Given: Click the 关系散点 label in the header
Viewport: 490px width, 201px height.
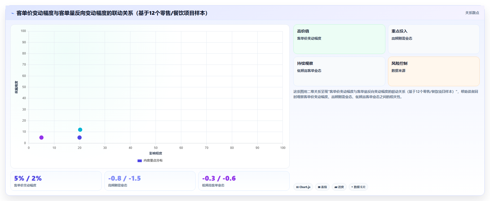Looking at the screenshot, I should click(x=472, y=13).
